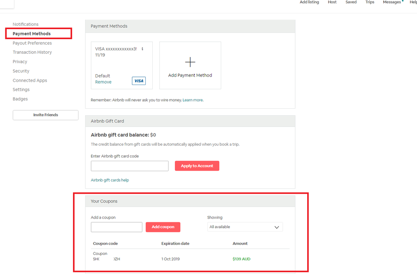Open Messages in the top navigation
The image size is (417, 274).
pyautogui.click(x=392, y=2)
